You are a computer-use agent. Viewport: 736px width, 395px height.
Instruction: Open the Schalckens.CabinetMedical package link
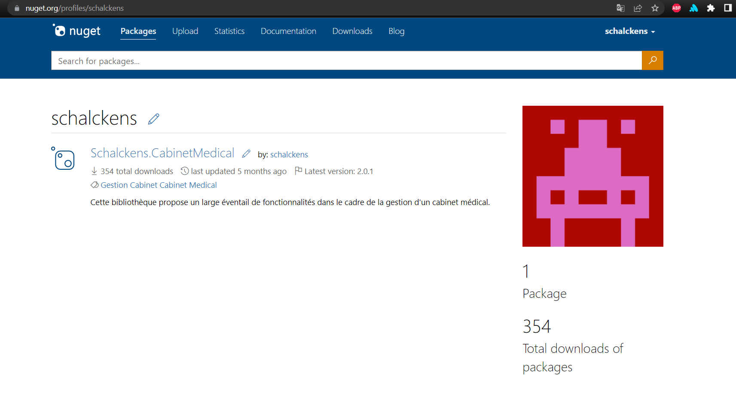(x=162, y=153)
